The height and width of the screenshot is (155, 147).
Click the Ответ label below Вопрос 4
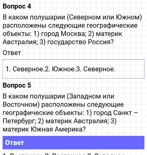pyautogui.click(x=12, y=53)
